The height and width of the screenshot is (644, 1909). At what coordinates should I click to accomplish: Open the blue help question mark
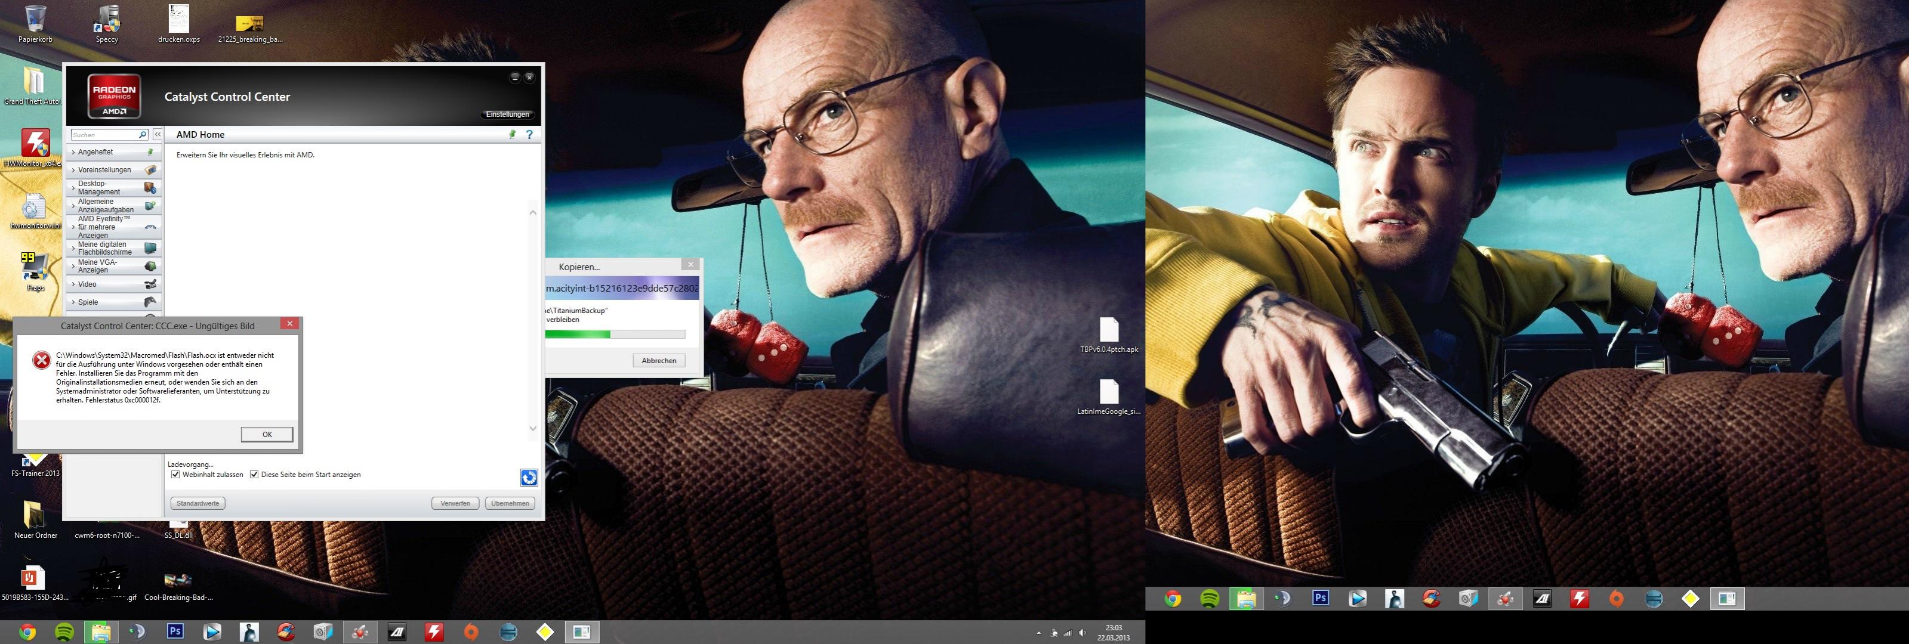click(x=529, y=134)
